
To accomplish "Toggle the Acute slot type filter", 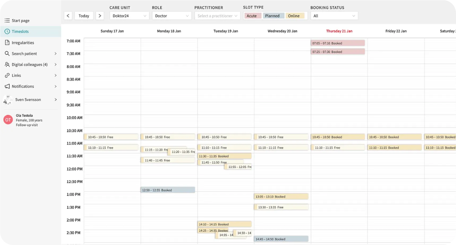I will (x=252, y=16).
